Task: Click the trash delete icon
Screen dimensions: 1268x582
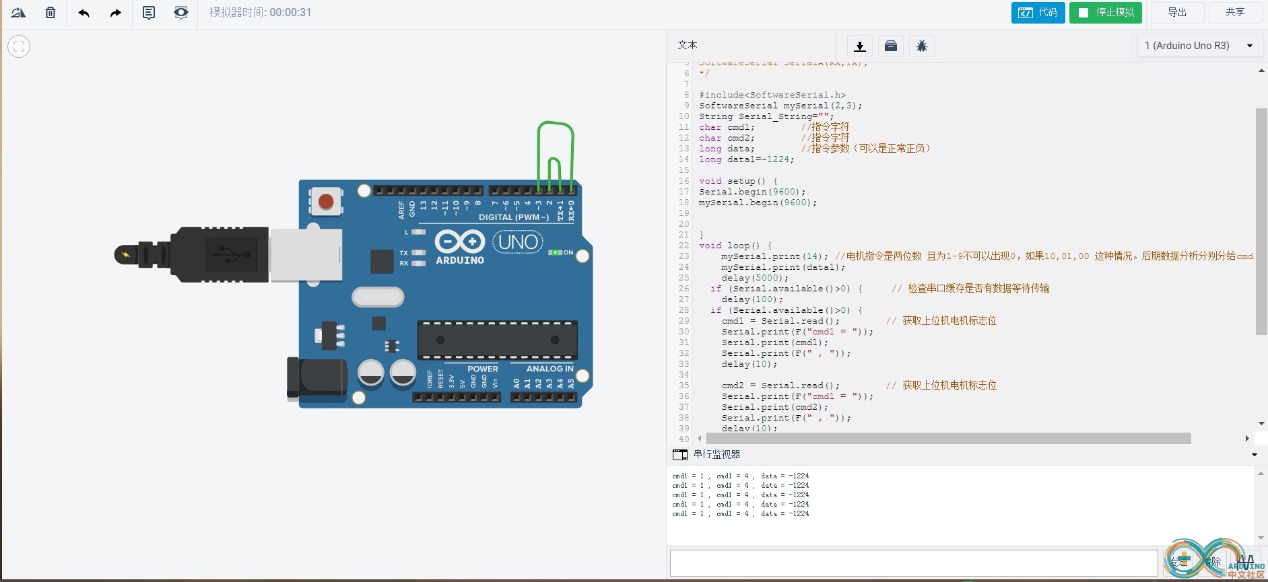Action: tap(51, 13)
